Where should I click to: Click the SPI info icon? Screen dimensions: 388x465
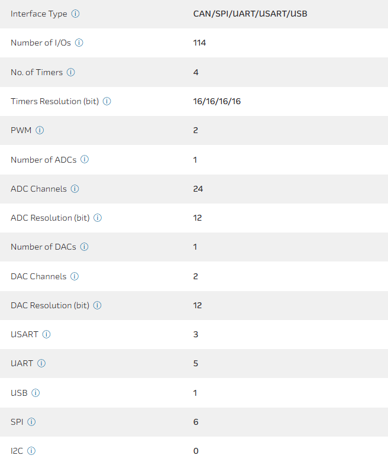[32, 422]
